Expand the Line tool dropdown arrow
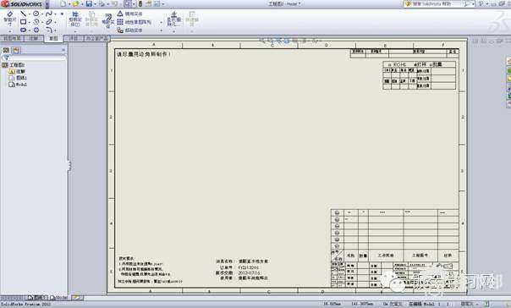 click(29, 14)
